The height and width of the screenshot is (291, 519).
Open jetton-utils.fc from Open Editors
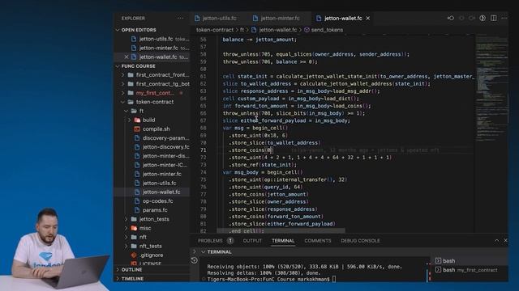point(156,39)
